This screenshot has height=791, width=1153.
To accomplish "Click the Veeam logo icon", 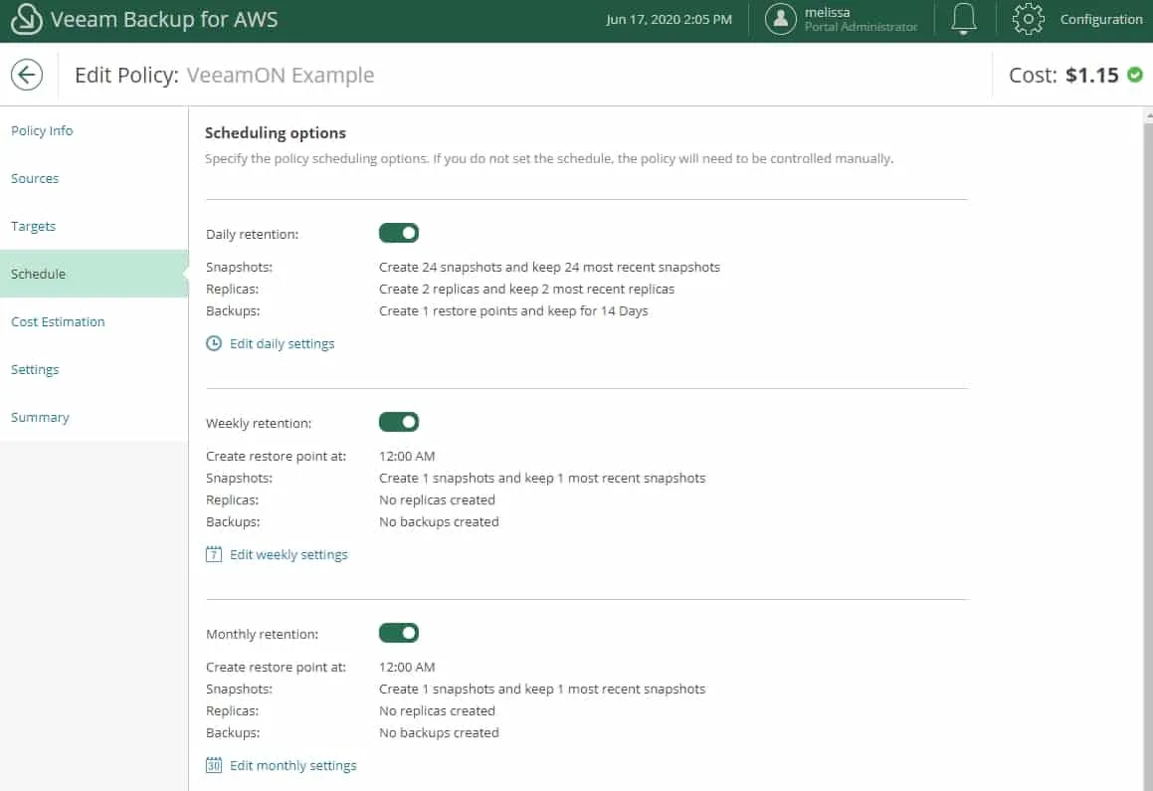I will click(x=27, y=19).
